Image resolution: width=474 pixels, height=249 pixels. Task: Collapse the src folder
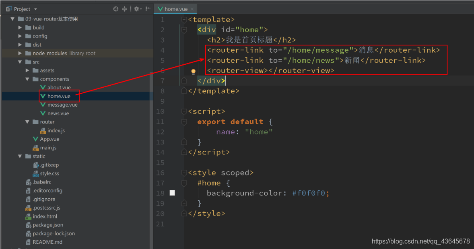[x=20, y=62]
